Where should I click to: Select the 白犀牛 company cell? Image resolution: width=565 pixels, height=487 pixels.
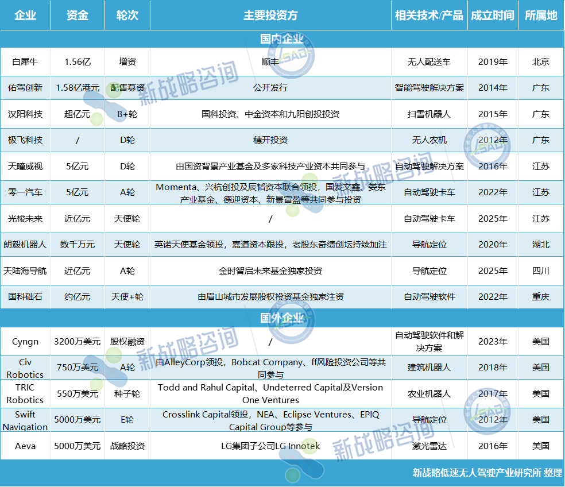pyautogui.click(x=25, y=61)
